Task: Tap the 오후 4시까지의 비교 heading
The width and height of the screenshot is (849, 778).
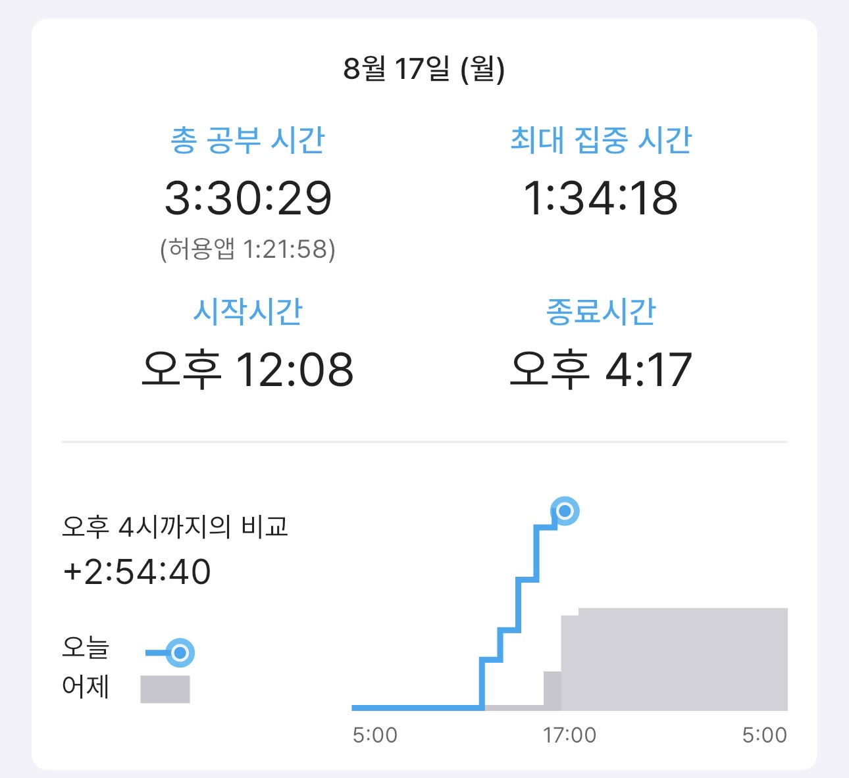Action: click(175, 527)
